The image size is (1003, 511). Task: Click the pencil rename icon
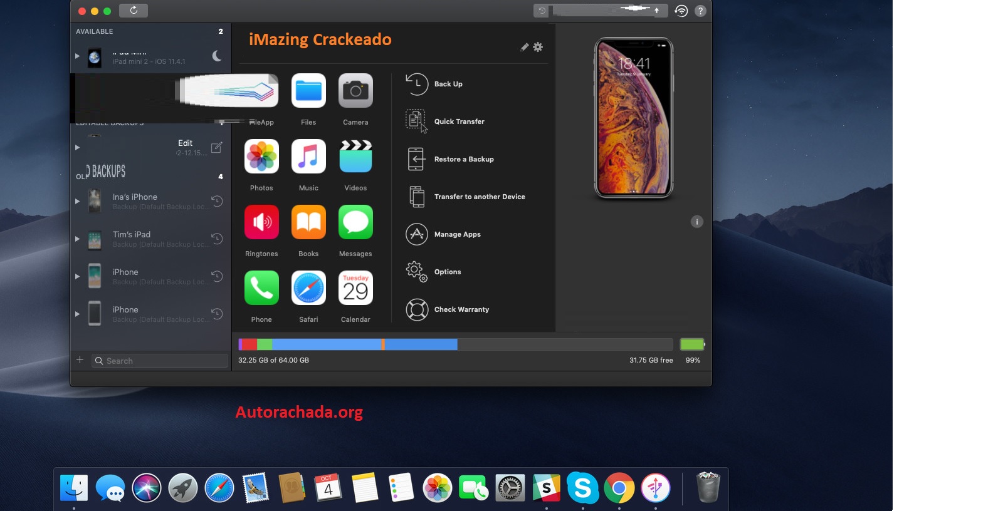[524, 47]
